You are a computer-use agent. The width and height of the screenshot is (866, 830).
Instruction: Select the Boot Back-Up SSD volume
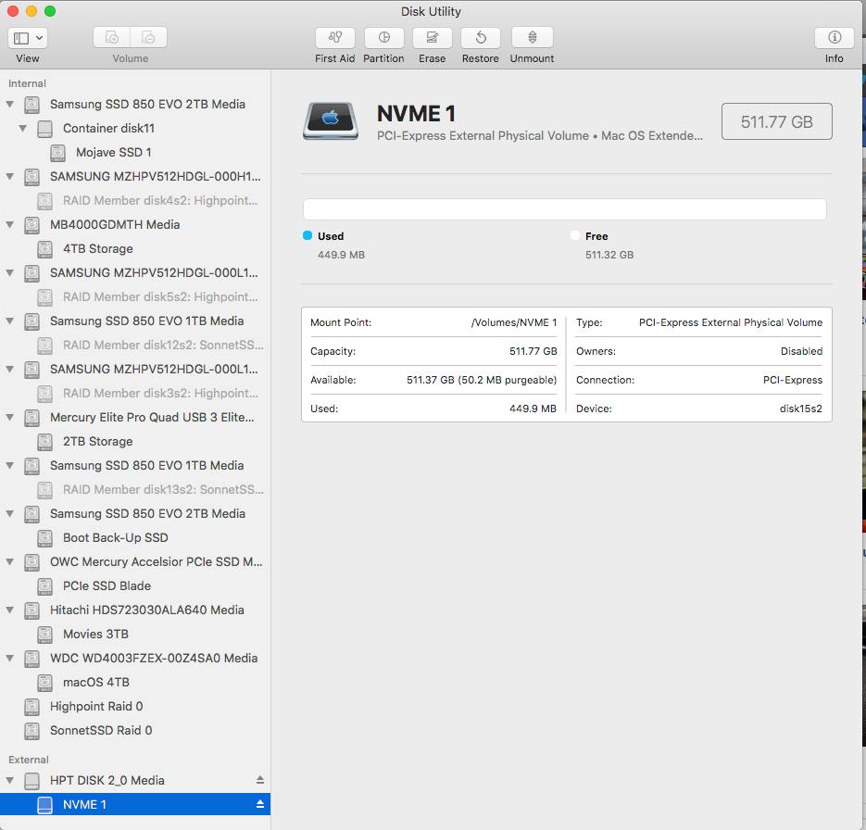pos(135,537)
